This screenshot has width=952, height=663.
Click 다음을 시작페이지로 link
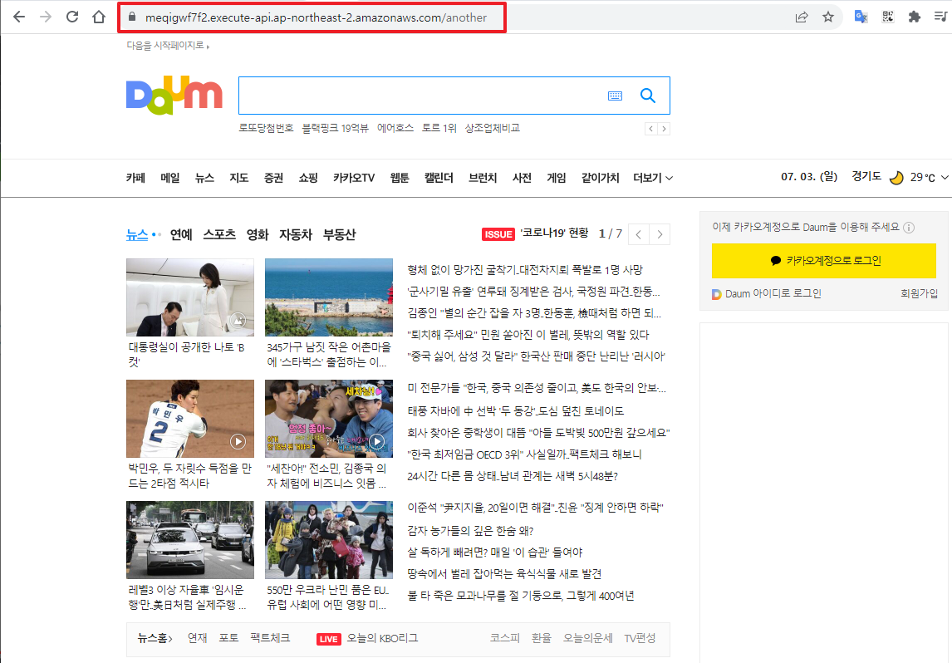[167, 46]
